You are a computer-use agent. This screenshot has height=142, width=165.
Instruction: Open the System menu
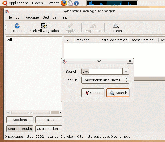53,3
